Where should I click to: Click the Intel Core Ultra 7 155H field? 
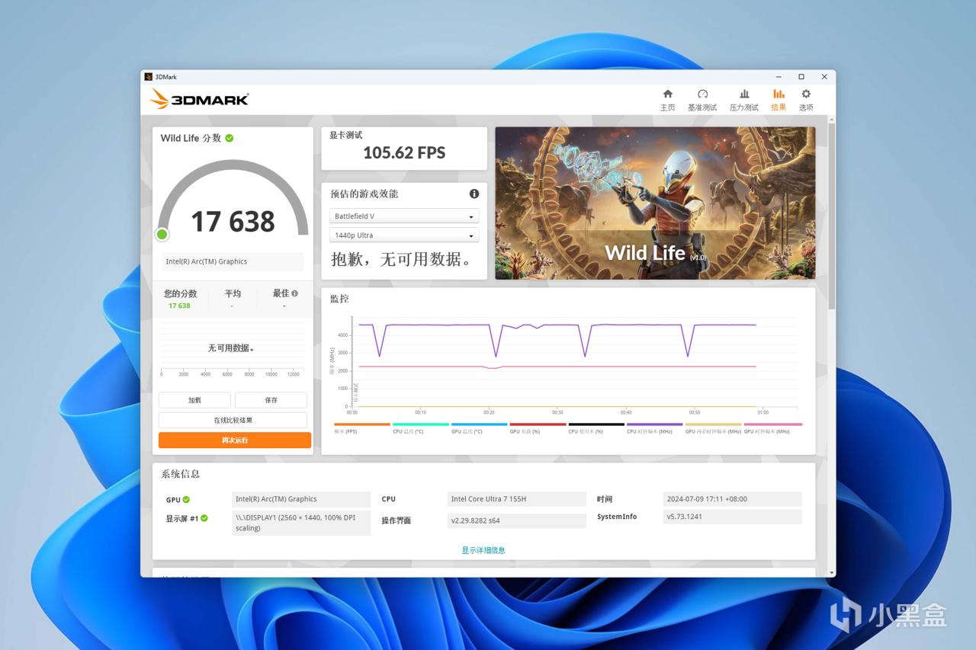click(x=516, y=499)
